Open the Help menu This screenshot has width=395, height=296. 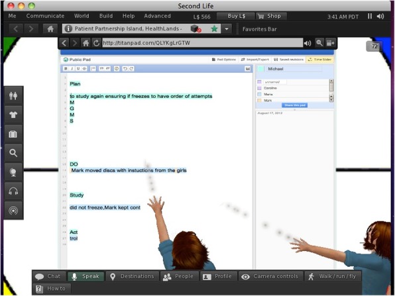click(x=129, y=16)
